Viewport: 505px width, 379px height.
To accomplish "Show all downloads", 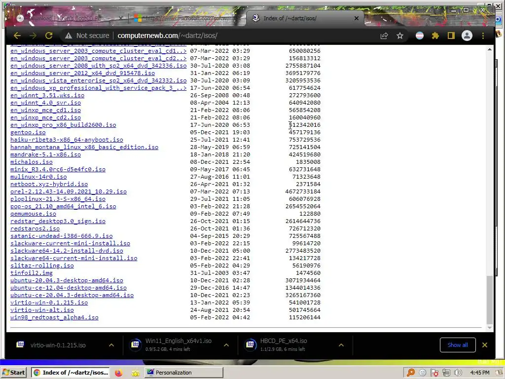I will point(458,345).
